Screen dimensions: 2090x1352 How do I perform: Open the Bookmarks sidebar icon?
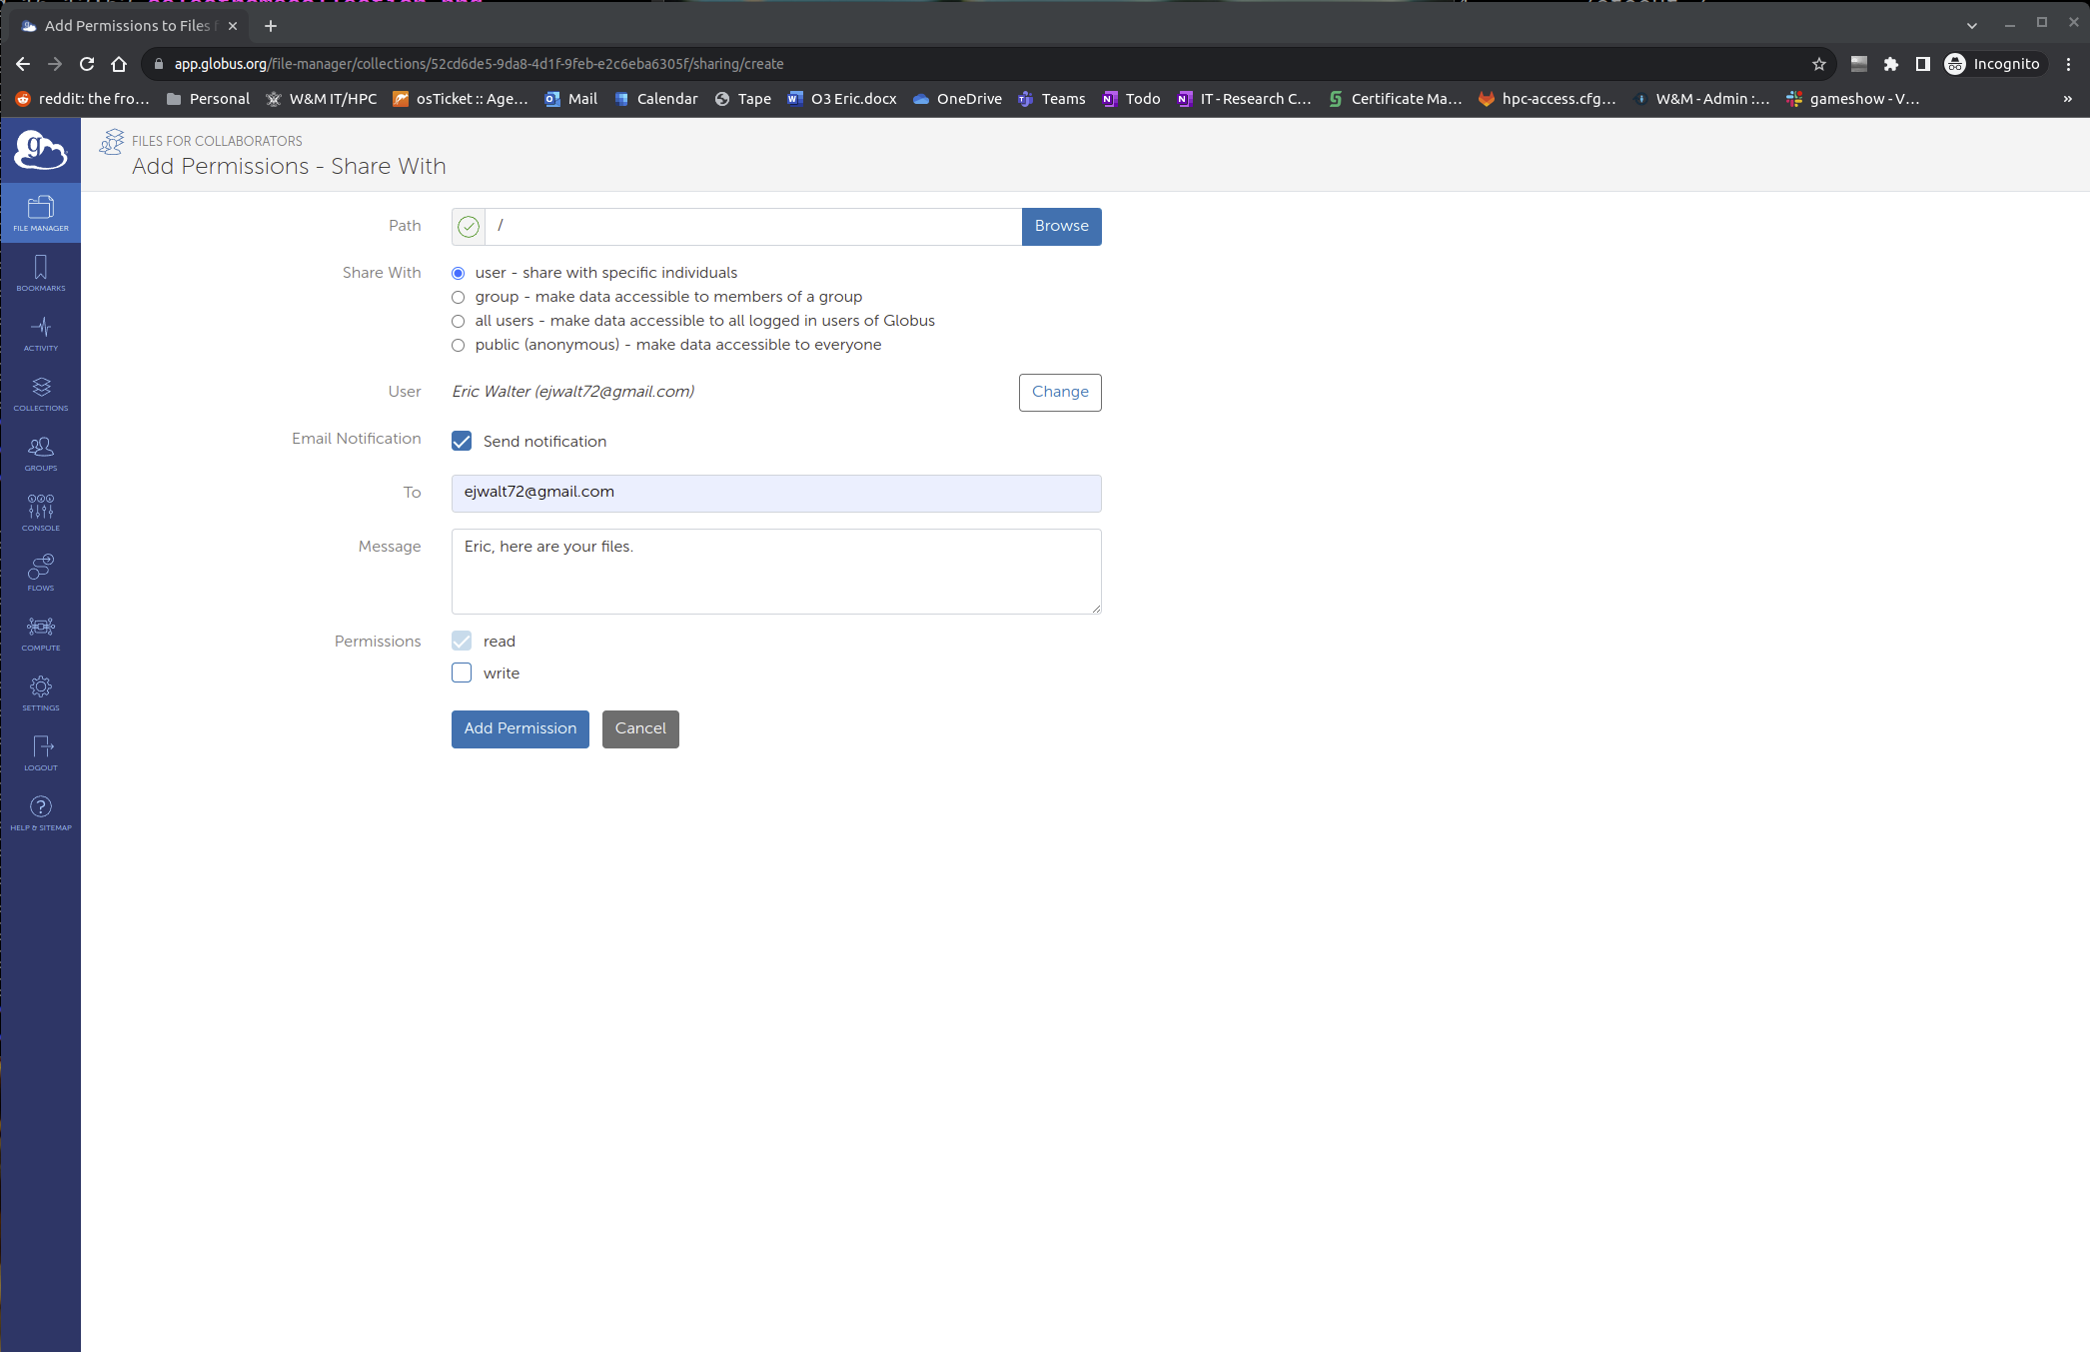coord(41,272)
